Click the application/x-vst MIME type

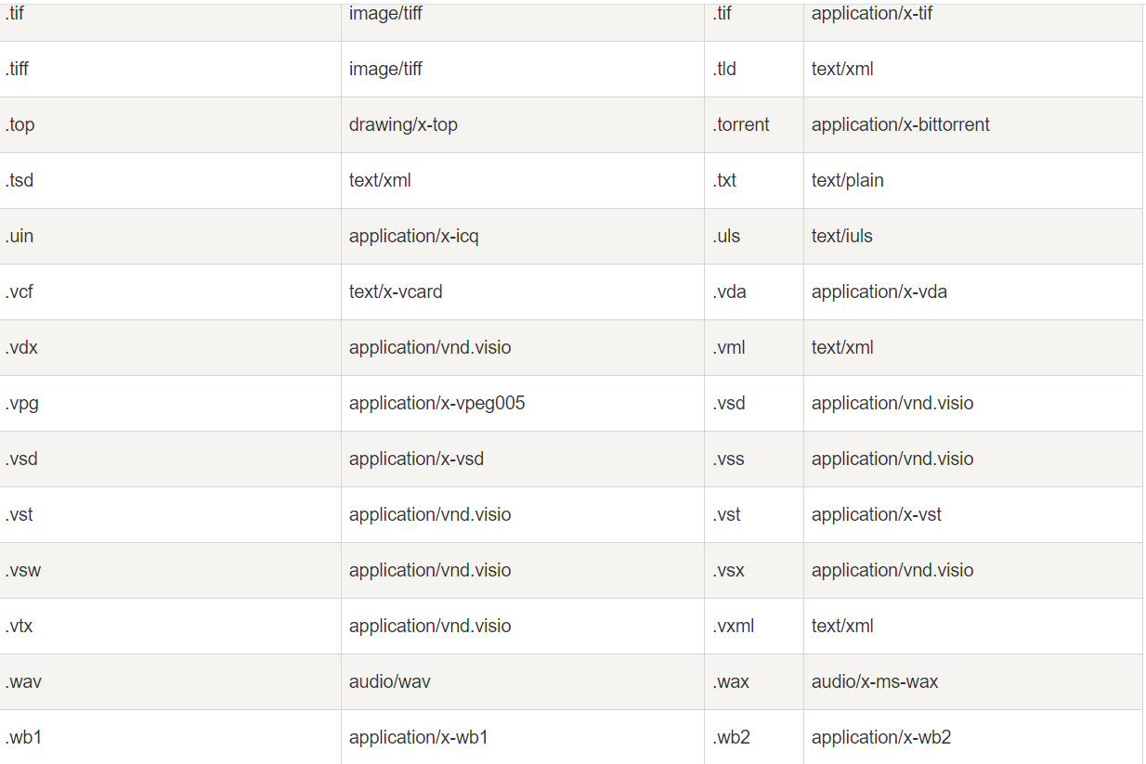point(972,514)
